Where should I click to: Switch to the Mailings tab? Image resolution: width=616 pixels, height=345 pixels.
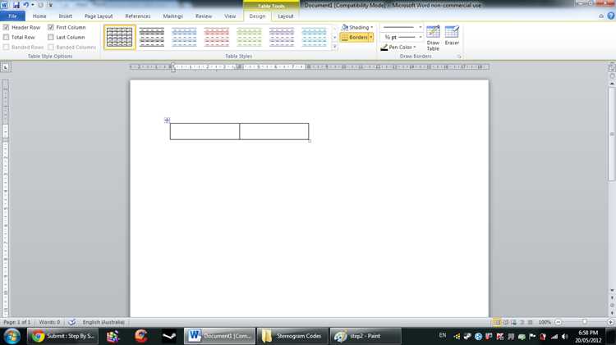pos(172,16)
